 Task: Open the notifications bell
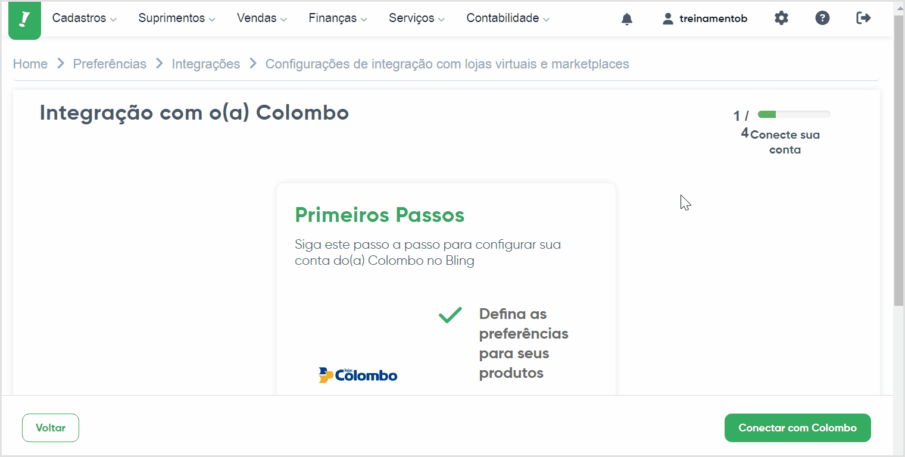click(x=627, y=19)
